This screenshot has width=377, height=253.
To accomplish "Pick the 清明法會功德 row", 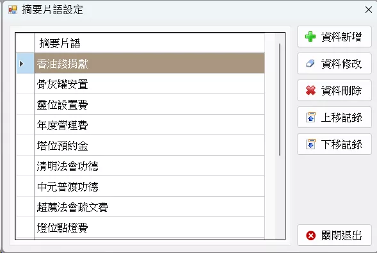I will click(x=149, y=166).
